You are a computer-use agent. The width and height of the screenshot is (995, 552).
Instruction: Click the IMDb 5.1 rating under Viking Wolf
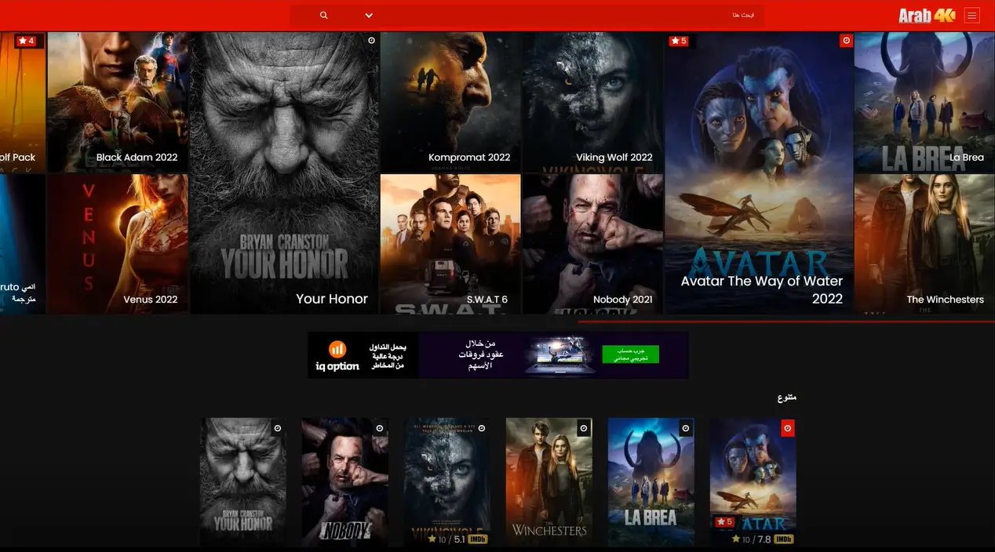click(457, 539)
